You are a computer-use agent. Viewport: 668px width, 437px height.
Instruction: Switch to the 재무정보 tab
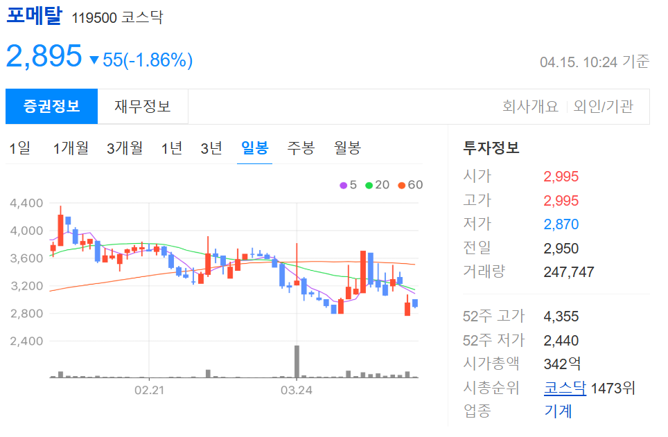[x=143, y=106]
